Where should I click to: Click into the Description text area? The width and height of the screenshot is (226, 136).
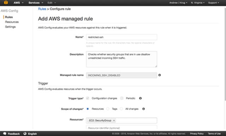(x=121, y=59)
